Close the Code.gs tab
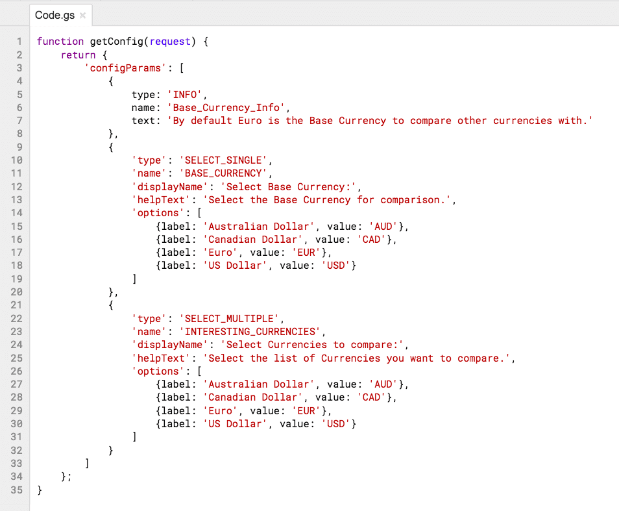Image resolution: width=619 pixels, height=511 pixels. tap(82, 14)
